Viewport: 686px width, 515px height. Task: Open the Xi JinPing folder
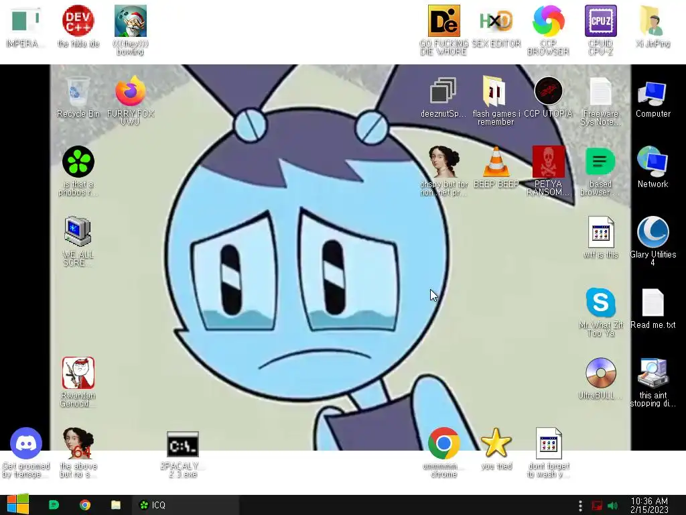pos(653,21)
